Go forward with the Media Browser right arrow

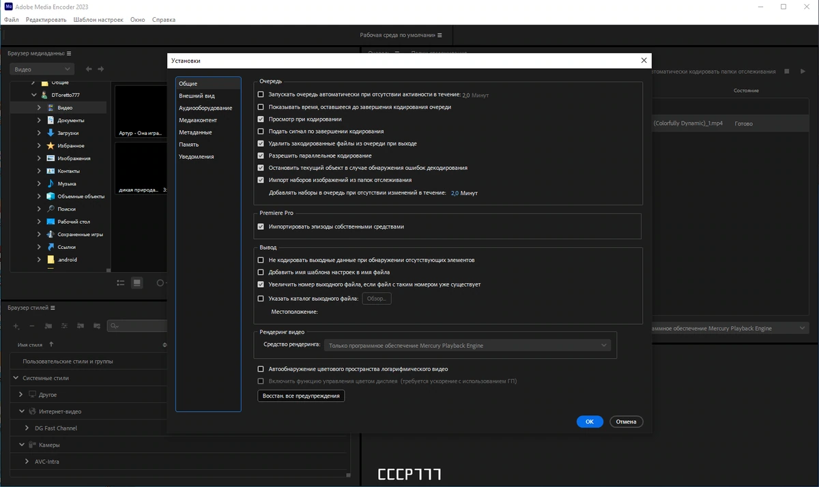[x=101, y=69]
